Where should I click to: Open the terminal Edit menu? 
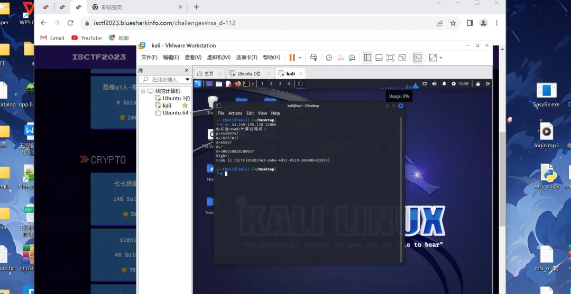(250, 113)
